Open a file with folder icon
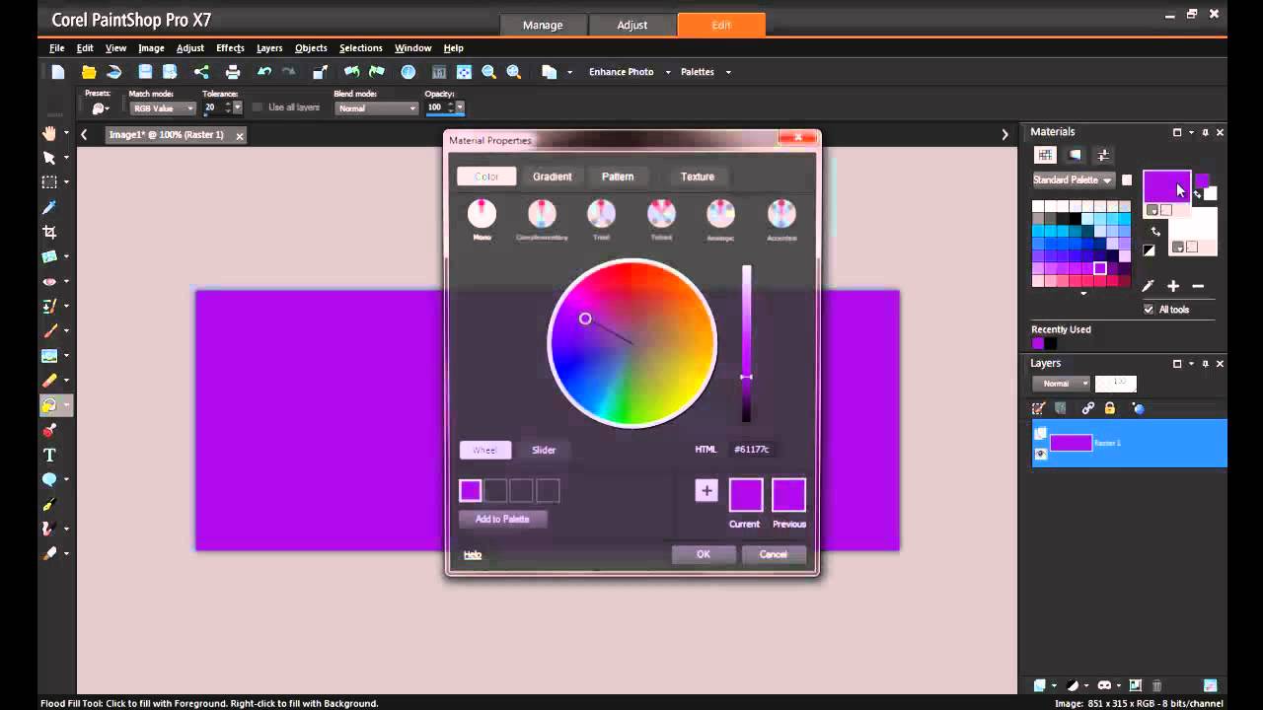1263x710 pixels. click(89, 72)
